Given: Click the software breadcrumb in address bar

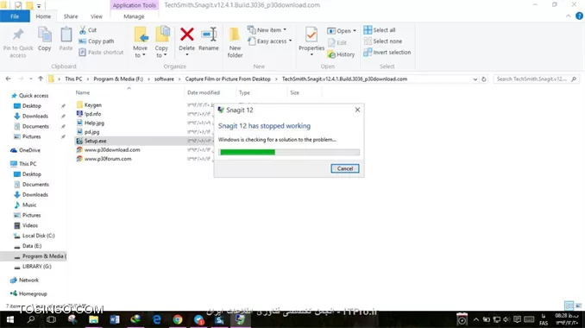Looking at the screenshot, I should click(164, 79).
